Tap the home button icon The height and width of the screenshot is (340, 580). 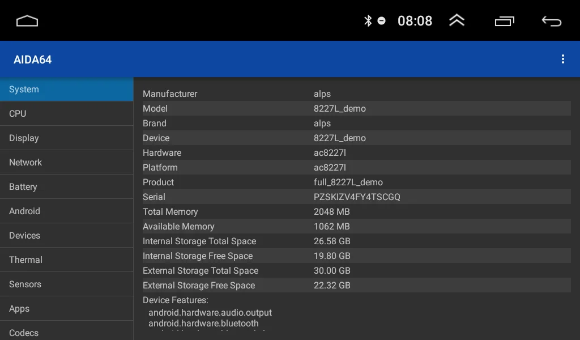click(x=27, y=21)
